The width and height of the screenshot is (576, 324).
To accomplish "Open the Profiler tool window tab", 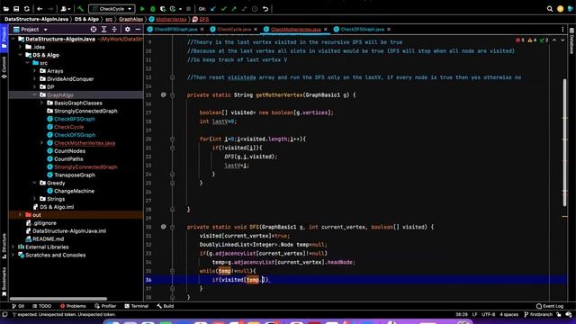I will (105, 306).
